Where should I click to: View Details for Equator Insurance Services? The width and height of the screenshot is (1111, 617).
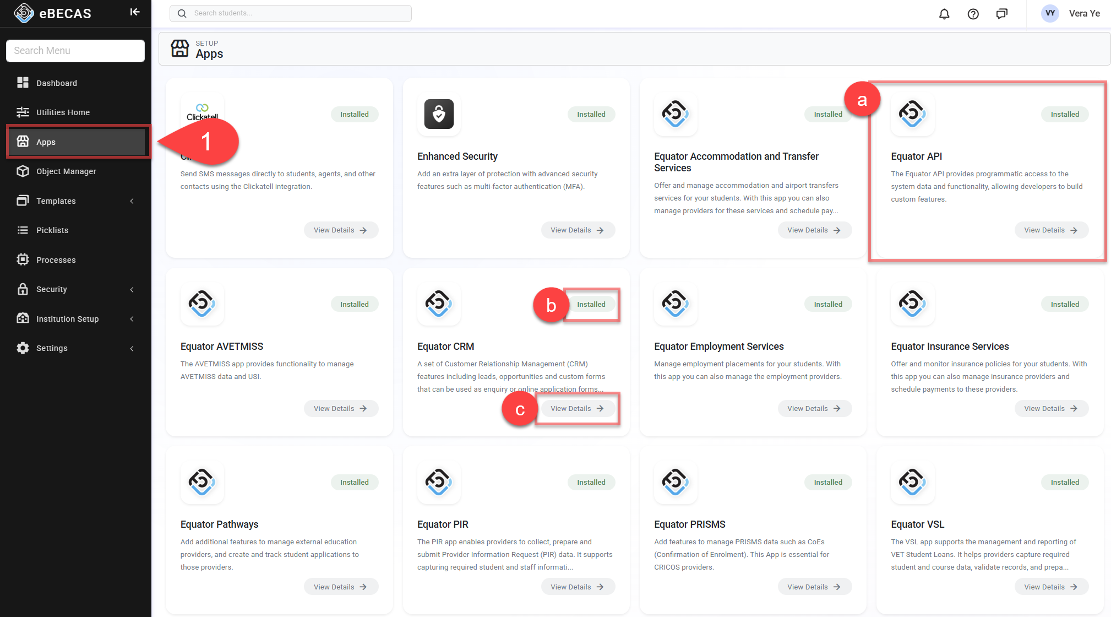1051,409
